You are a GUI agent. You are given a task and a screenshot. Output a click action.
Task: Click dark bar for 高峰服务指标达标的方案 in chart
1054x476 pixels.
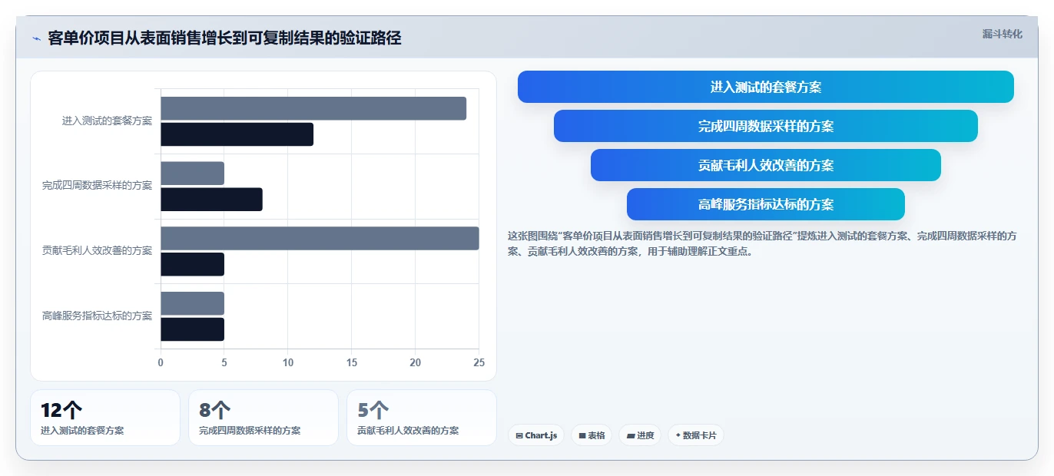(x=192, y=329)
